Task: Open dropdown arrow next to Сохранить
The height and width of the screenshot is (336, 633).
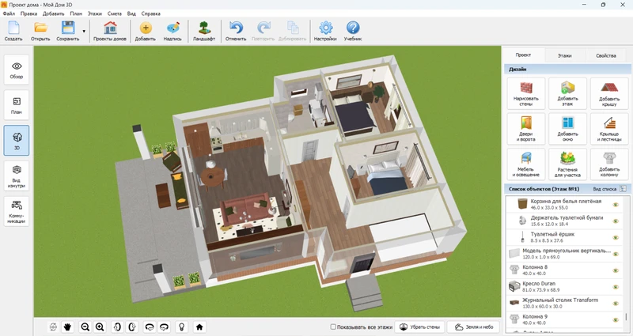Action: point(83,31)
